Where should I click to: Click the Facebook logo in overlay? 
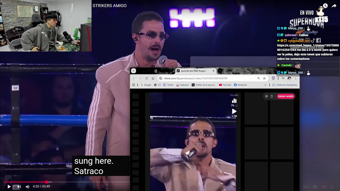click(x=318, y=41)
